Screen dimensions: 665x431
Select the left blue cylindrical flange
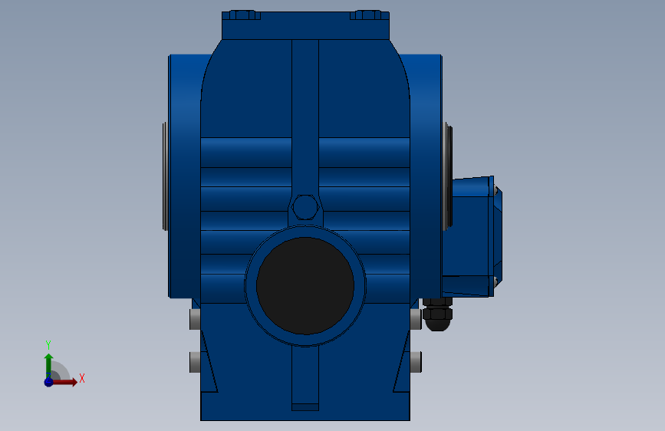point(185,176)
